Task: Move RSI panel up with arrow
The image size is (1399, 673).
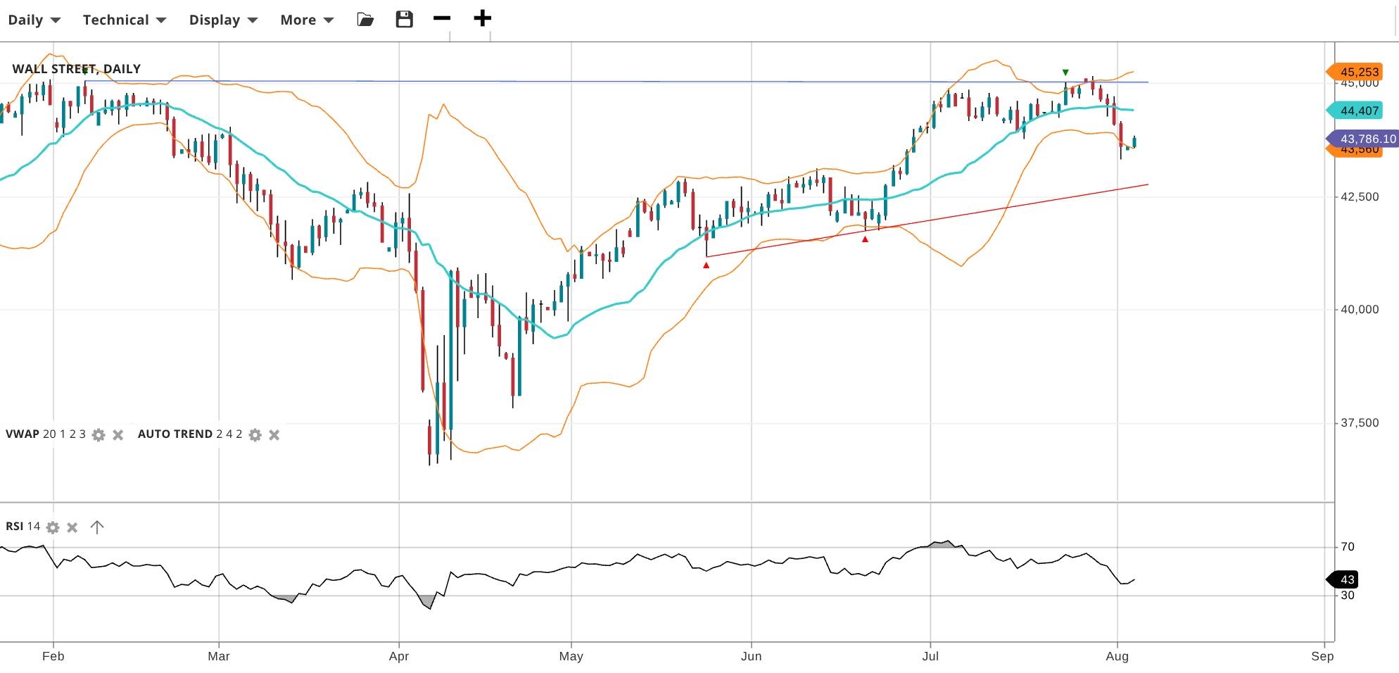Action: point(97,527)
